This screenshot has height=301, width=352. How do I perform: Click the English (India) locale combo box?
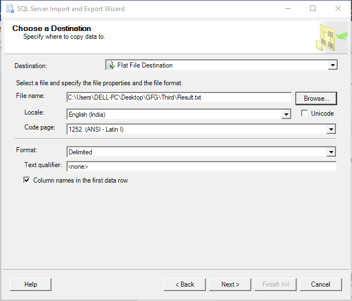[x=179, y=115]
